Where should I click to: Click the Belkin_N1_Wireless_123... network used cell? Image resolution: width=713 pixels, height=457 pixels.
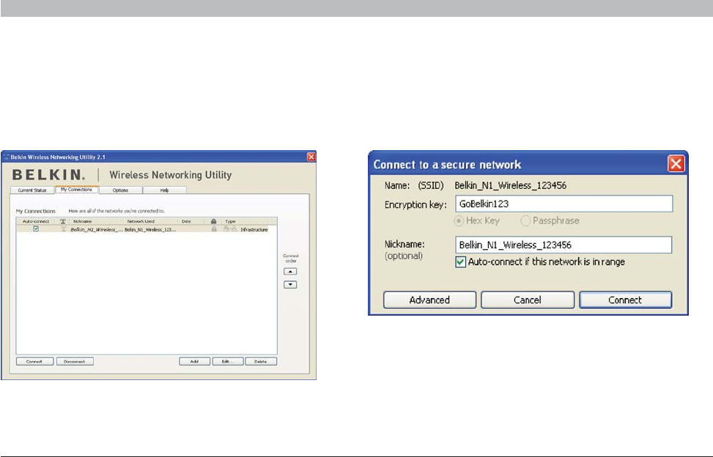[150, 229]
